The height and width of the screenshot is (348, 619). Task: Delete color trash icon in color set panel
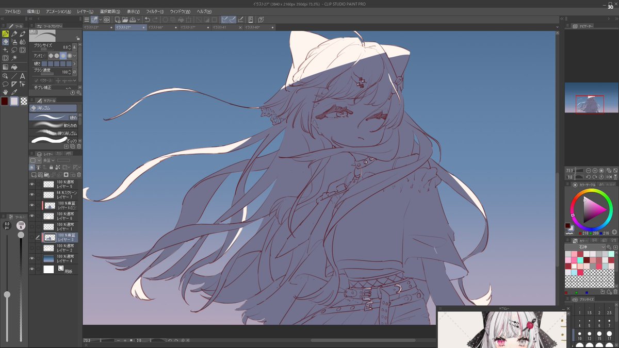coord(615,292)
